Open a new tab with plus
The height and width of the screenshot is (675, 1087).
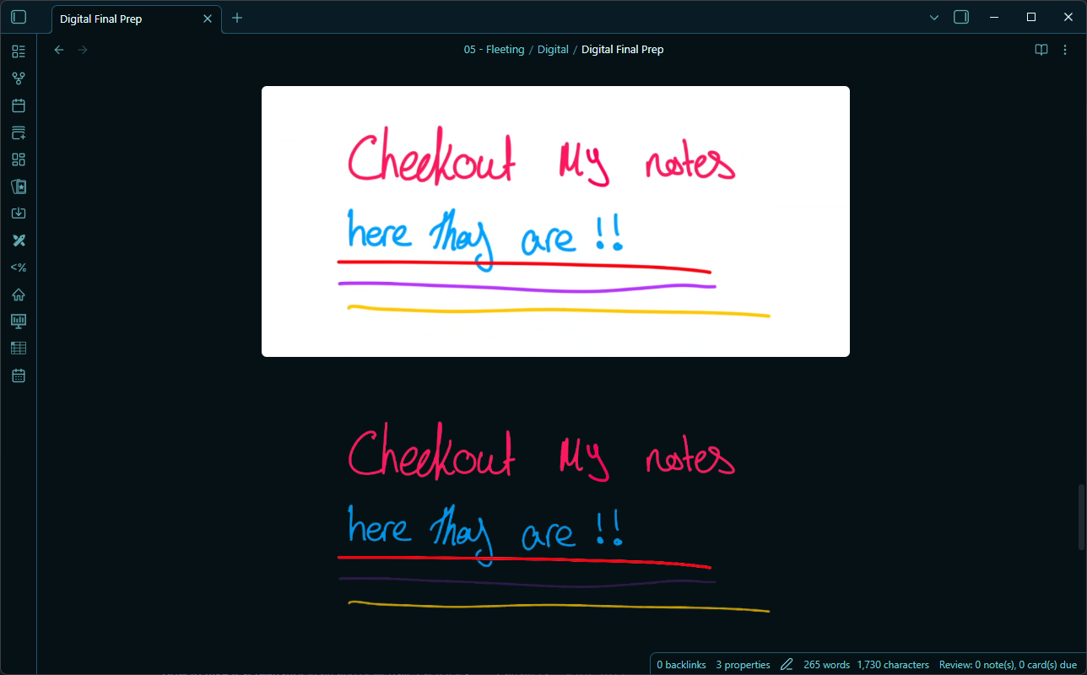pyautogui.click(x=237, y=18)
